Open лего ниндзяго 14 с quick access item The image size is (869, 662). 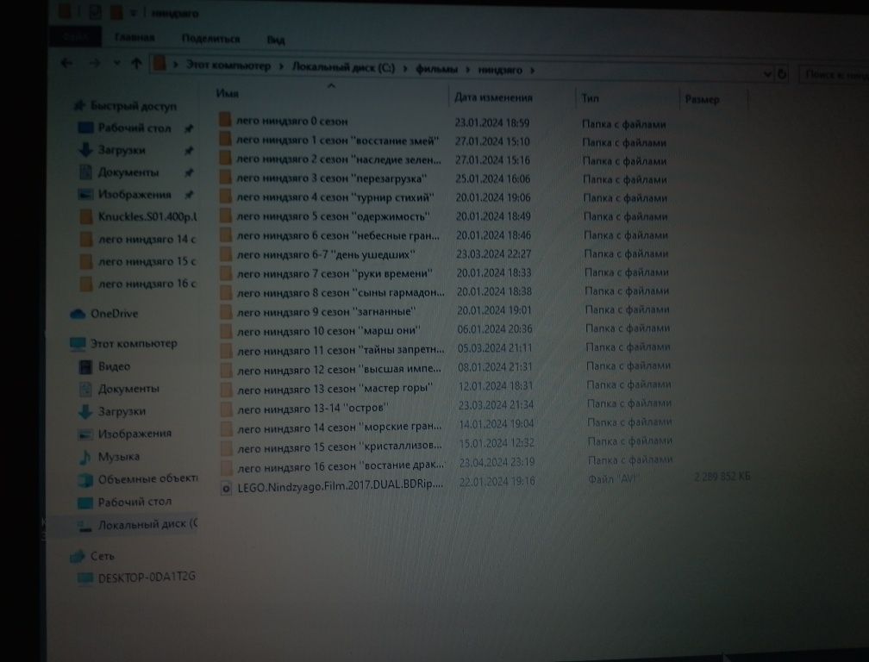[x=147, y=240]
